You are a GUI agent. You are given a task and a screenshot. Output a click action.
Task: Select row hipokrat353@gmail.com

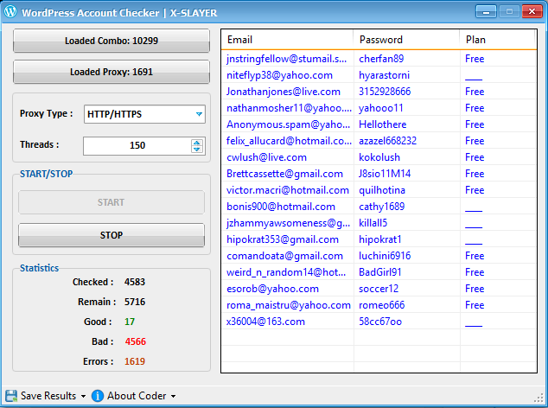point(379,239)
